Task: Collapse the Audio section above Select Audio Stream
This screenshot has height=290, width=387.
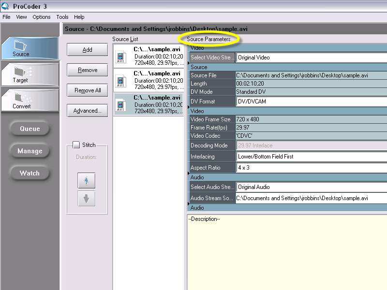Action: (x=287, y=177)
